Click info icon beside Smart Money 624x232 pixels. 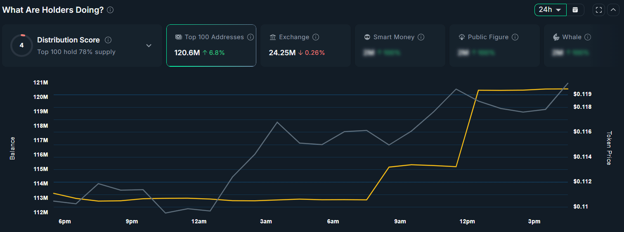pyautogui.click(x=421, y=37)
